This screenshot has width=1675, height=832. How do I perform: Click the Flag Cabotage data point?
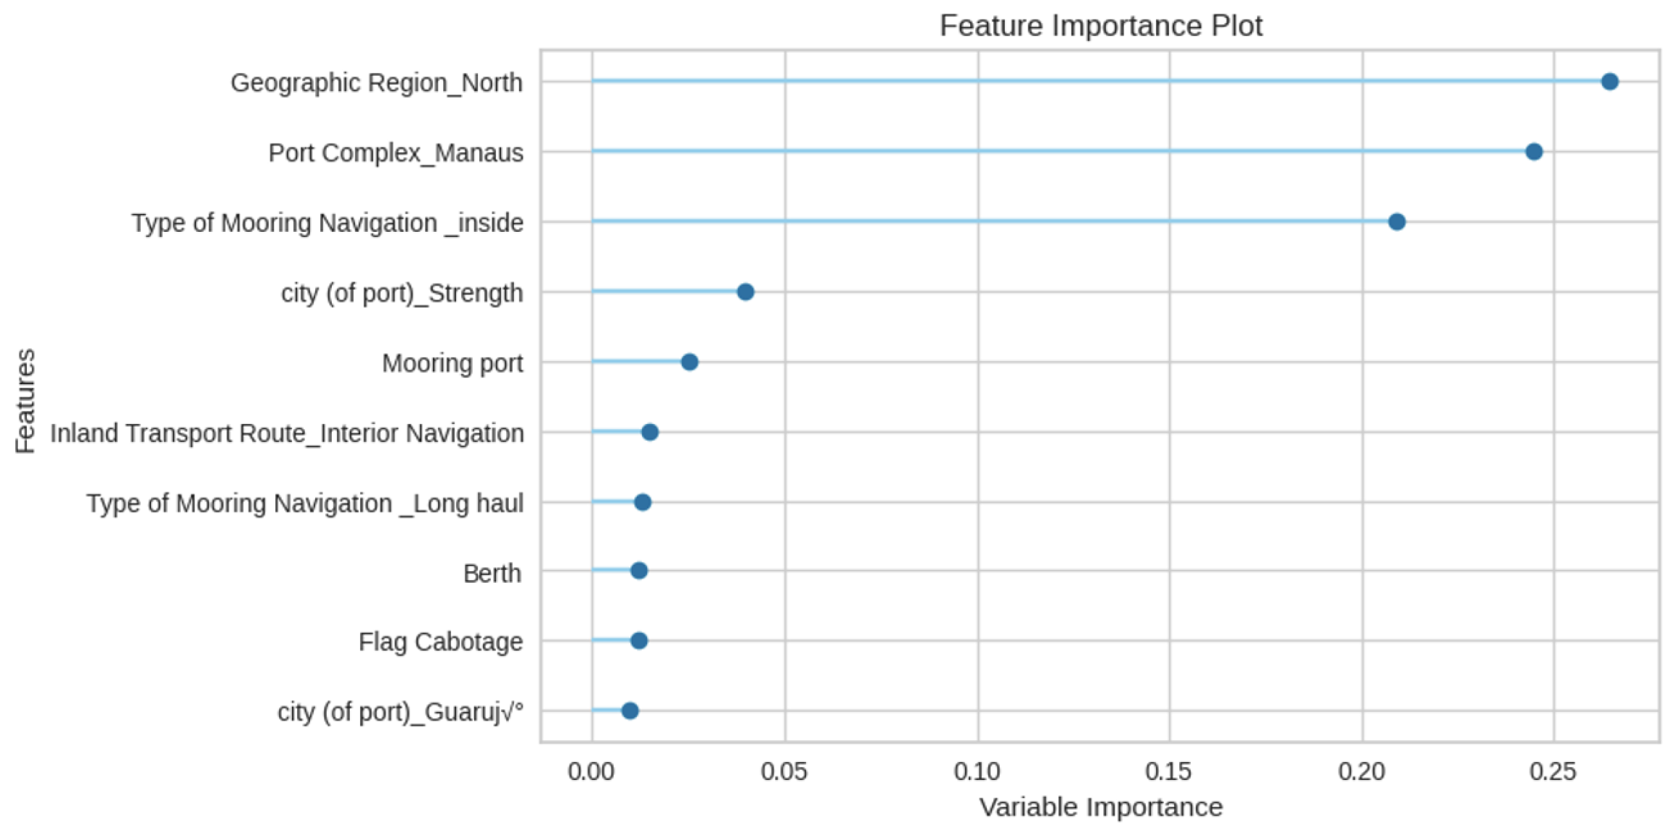[639, 641]
